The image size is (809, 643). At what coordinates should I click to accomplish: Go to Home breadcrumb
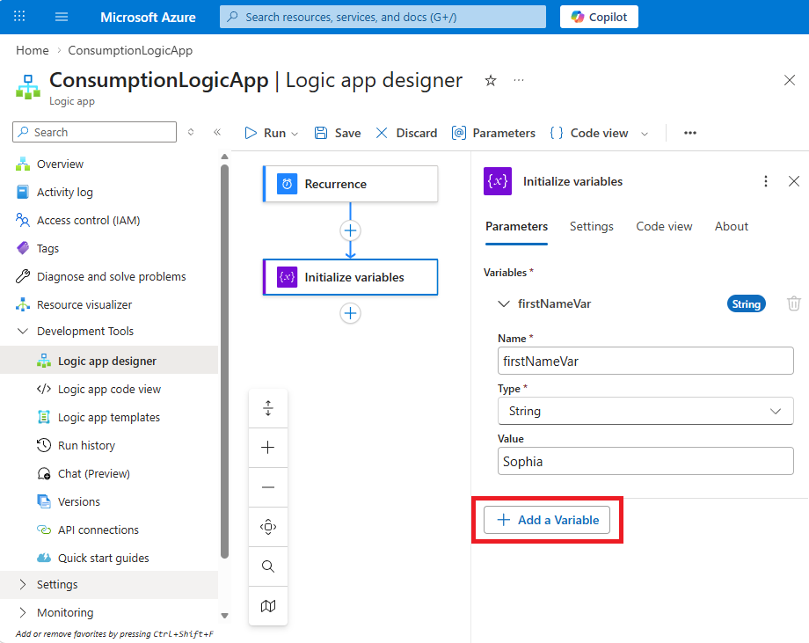coord(33,50)
